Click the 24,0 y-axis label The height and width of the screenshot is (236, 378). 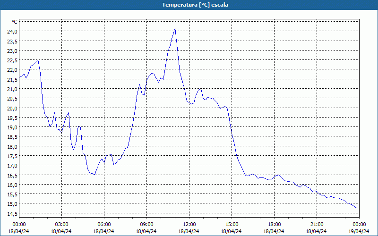click(x=13, y=31)
